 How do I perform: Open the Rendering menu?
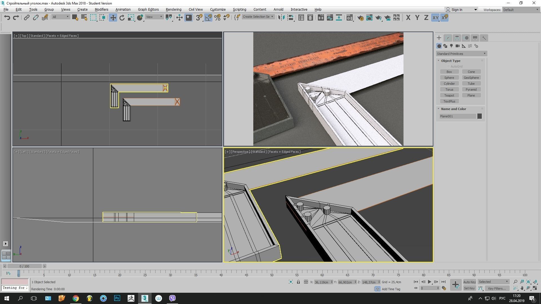[x=173, y=10]
